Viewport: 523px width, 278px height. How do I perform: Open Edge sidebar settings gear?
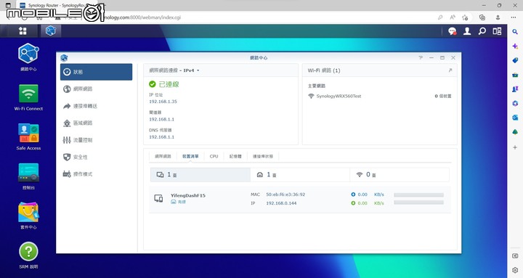pyautogui.click(x=515, y=270)
